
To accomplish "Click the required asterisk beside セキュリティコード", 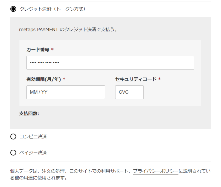I will (x=159, y=79).
